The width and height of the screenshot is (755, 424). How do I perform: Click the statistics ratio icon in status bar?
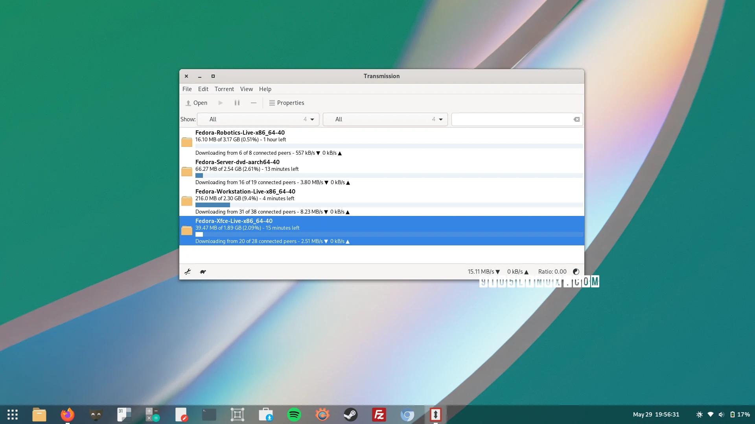576,272
